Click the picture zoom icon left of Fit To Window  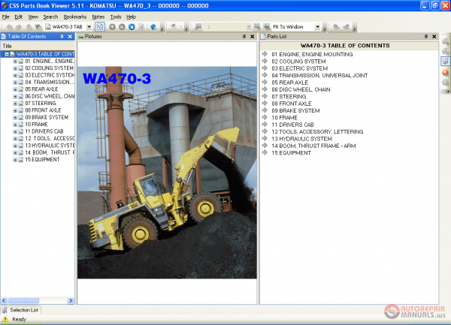coord(266,27)
